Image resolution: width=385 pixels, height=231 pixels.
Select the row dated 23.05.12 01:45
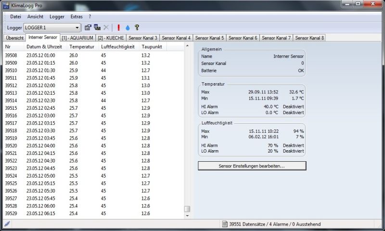(x=94, y=78)
